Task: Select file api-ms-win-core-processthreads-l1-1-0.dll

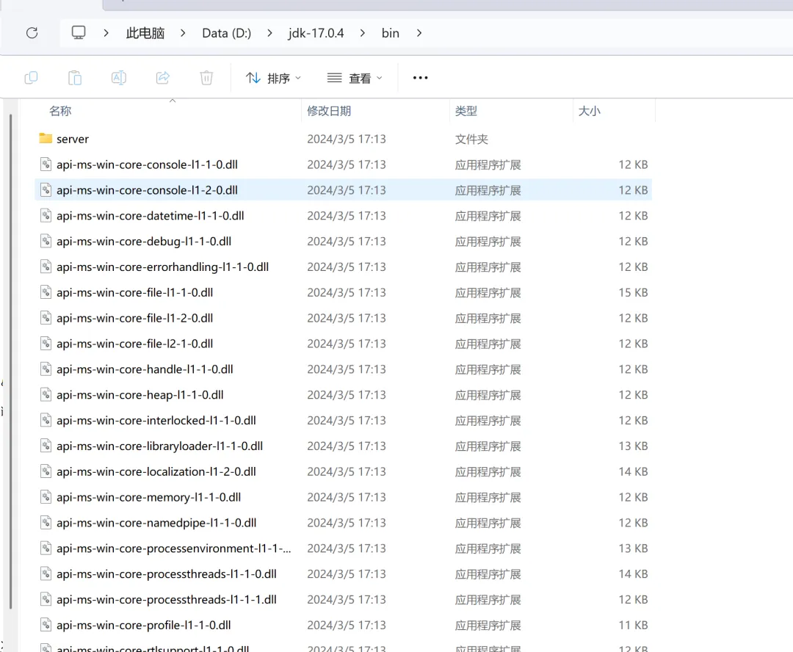Action: (x=167, y=574)
